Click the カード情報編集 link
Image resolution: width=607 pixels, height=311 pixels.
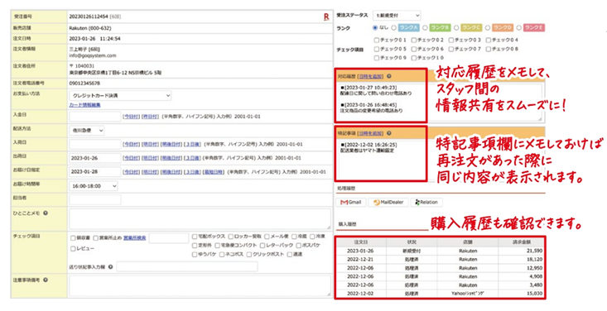click(84, 105)
